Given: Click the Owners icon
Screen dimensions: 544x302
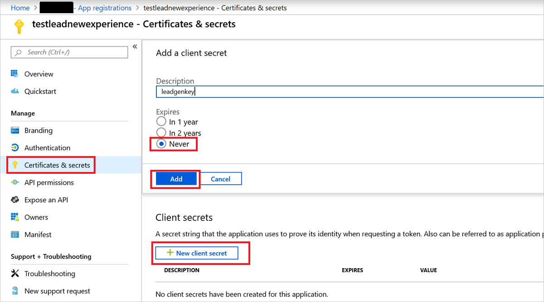Looking at the screenshot, I should tap(15, 217).
